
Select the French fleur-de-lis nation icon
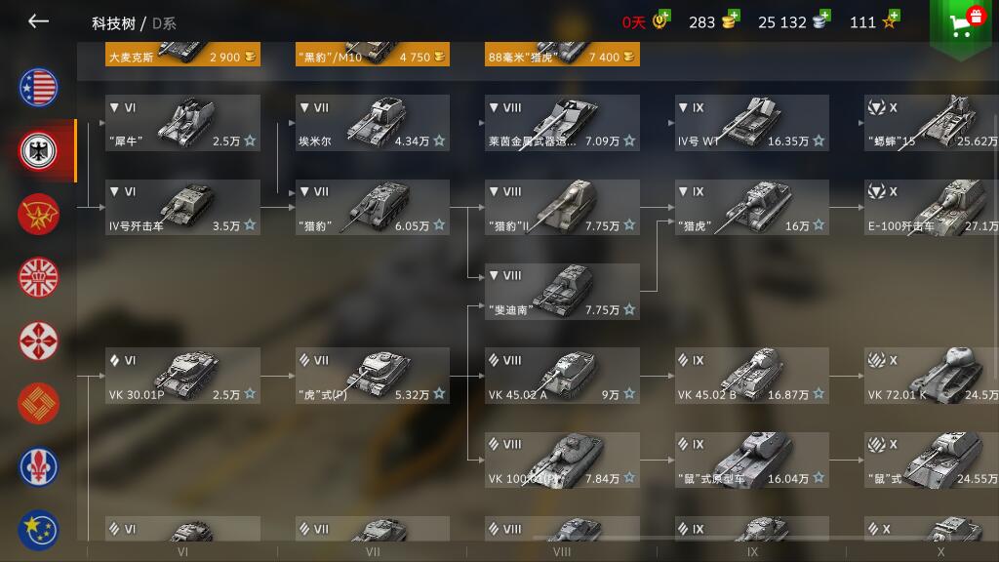38,467
